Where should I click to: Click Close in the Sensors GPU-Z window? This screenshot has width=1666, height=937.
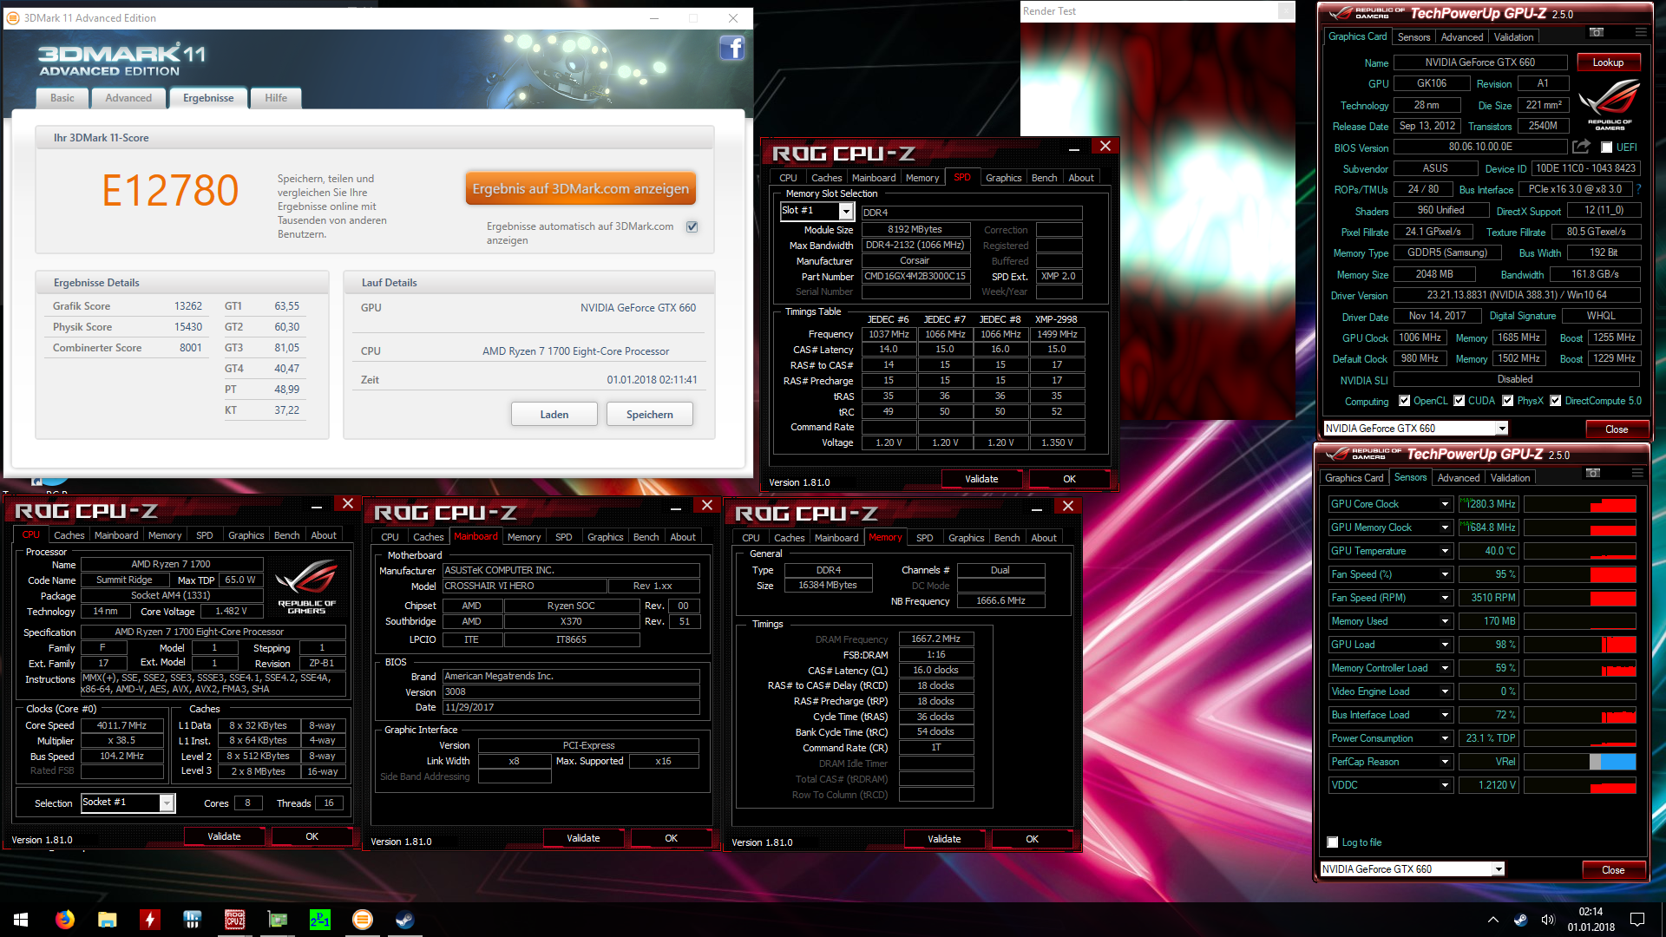[1612, 870]
